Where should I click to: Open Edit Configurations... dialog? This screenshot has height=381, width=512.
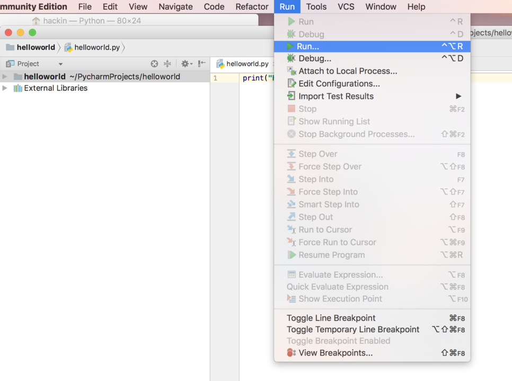click(x=372, y=84)
